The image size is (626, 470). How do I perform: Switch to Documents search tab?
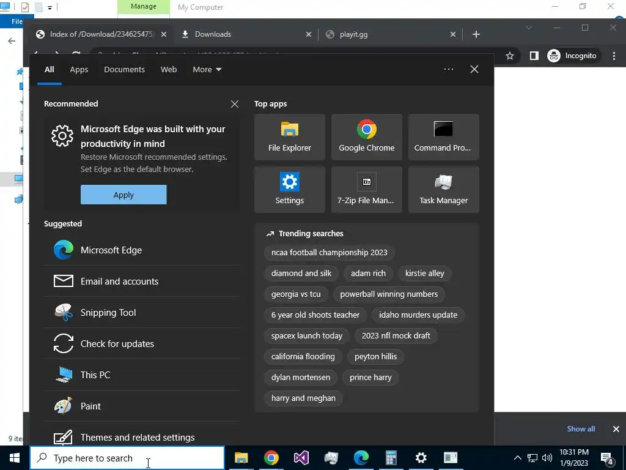click(x=124, y=69)
